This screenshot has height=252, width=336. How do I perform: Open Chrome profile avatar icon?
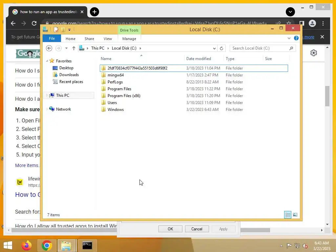tap(312, 23)
